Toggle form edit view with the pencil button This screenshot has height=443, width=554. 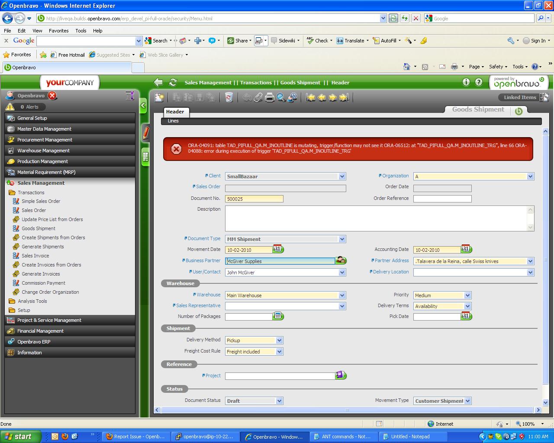146,132
